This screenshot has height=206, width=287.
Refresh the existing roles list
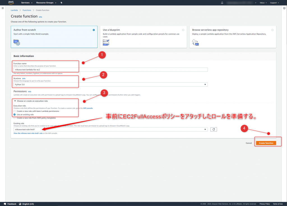pyautogui.click(x=214, y=129)
